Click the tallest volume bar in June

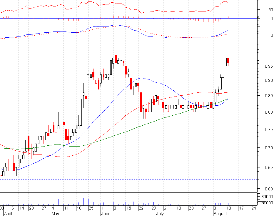coord(111,200)
